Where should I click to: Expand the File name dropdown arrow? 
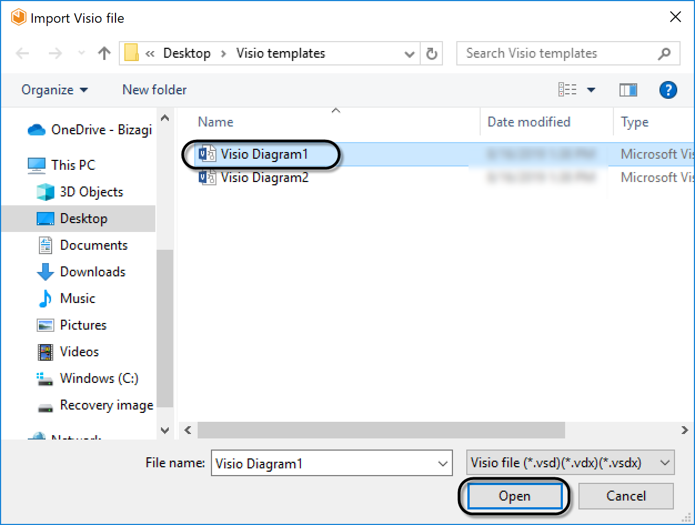pyautogui.click(x=442, y=464)
